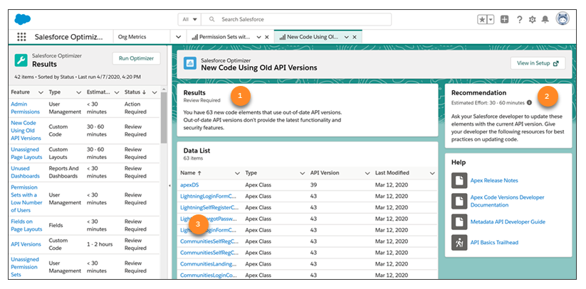
Task: Open Type column menu in Results list
Action: point(78,92)
